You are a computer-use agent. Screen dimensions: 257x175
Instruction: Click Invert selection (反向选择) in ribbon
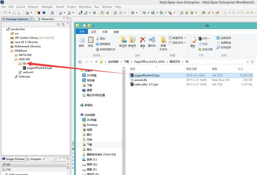[x=223, y=47]
